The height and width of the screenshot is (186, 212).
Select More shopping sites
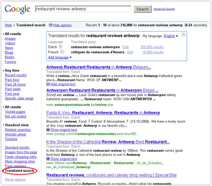(x=20, y=161)
